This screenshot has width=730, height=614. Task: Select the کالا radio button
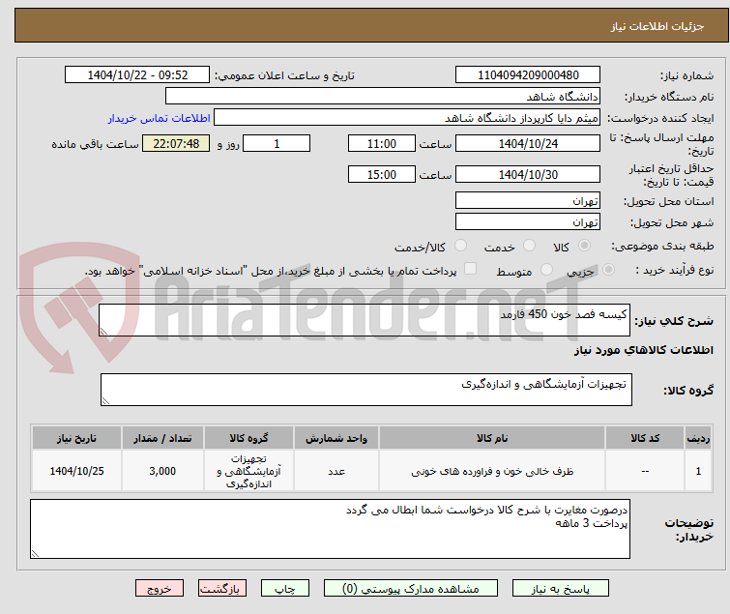[584, 246]
